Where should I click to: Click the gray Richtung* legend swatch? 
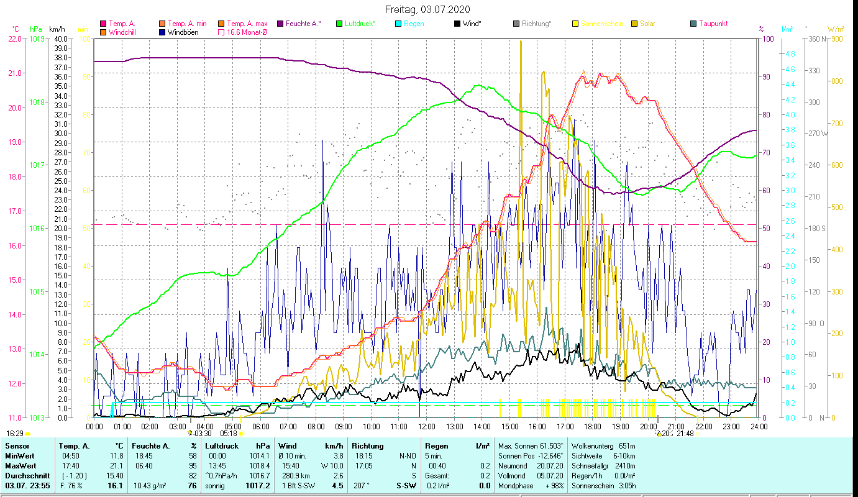(516, 24)
